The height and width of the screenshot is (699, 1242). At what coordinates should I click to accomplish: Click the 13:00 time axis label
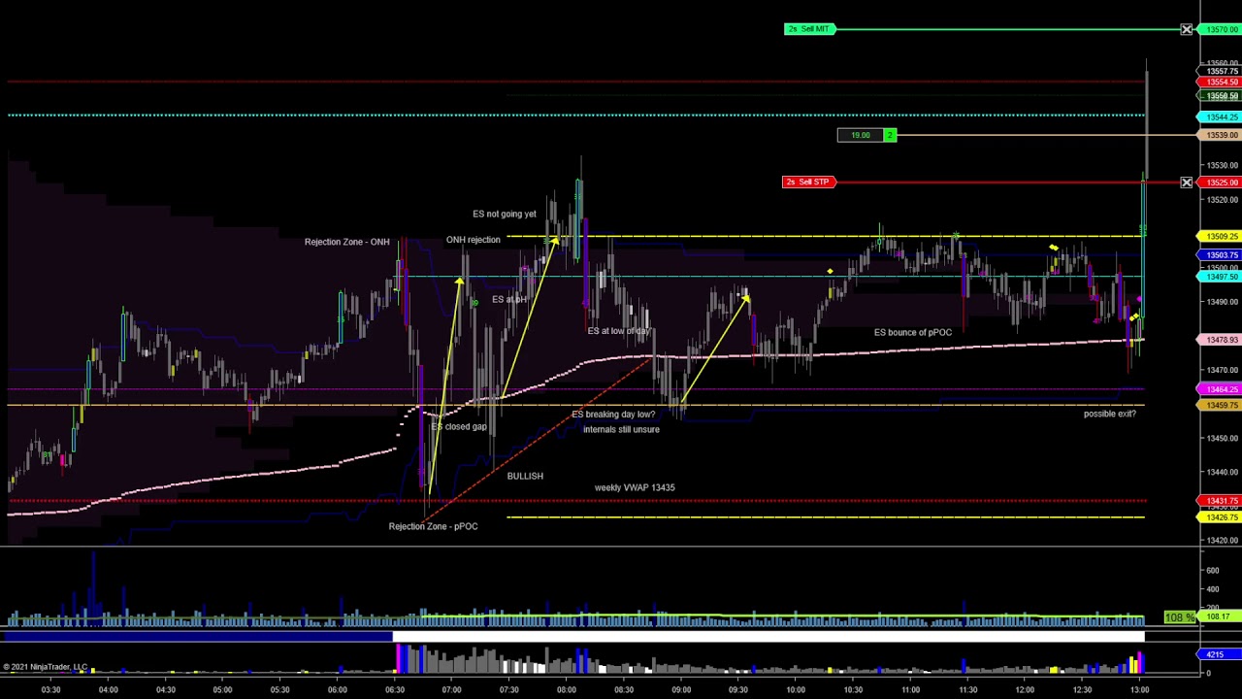[x=1139, y=690]
